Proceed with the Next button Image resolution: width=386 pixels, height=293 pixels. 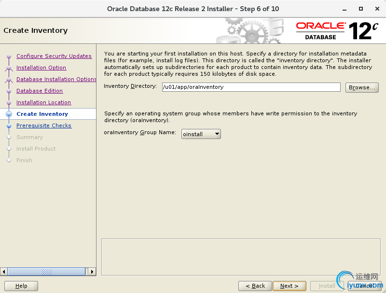pyautogui.click(x=289, y=286)
